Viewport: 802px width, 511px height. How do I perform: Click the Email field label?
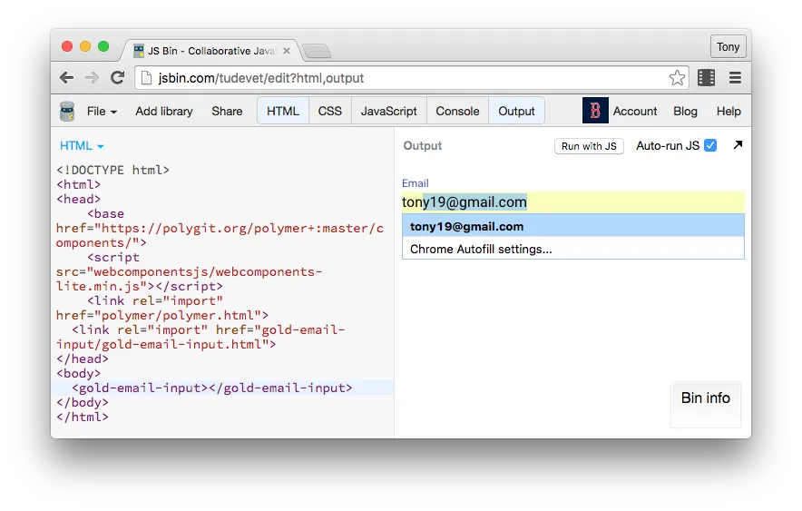[x=415, y=183]
